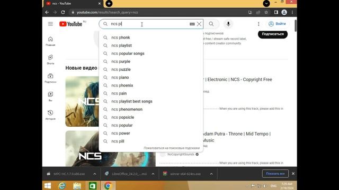This screenshot has width=339, height=190.
Task: Bookmark this page with the star
Action: click(x=266, y=12)
